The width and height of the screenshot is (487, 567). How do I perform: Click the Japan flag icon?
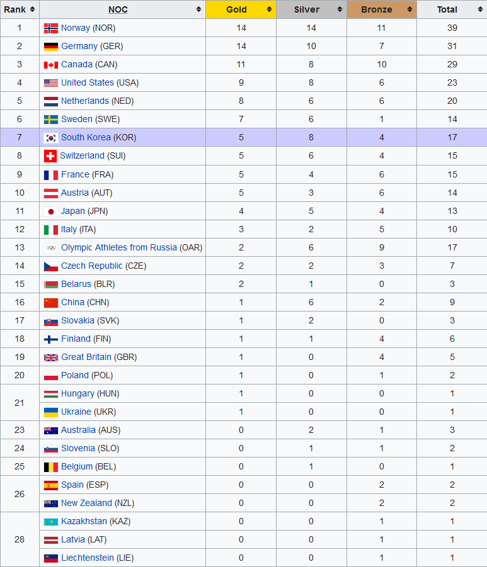[50, 211]
